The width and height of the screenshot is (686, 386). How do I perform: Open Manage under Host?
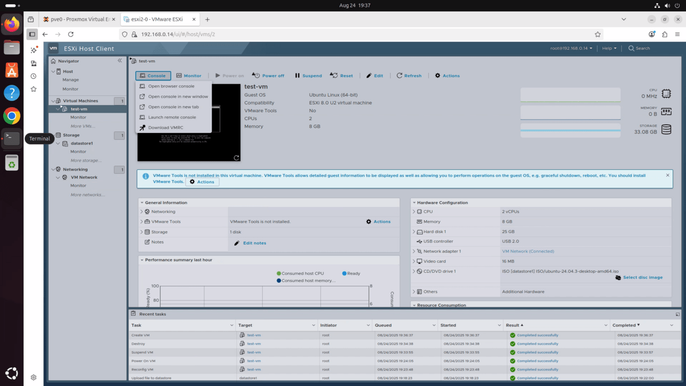71,80
